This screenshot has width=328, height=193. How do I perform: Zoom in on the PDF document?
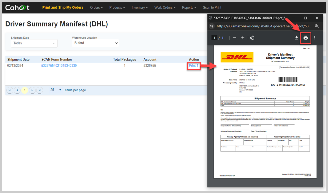click(243, 38)
